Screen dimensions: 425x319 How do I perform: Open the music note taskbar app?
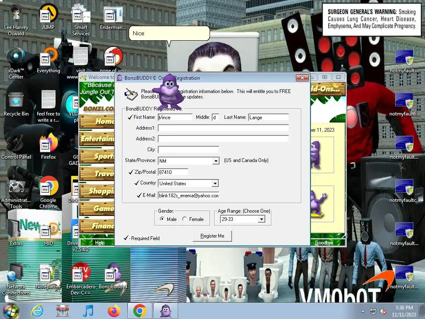pyautogui.click(x=88, y=311)
